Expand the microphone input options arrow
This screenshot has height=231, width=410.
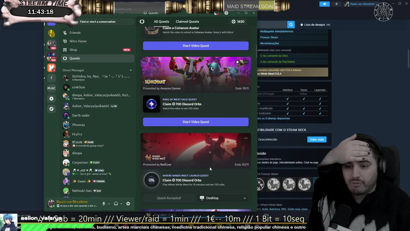(x=109, y=204)
